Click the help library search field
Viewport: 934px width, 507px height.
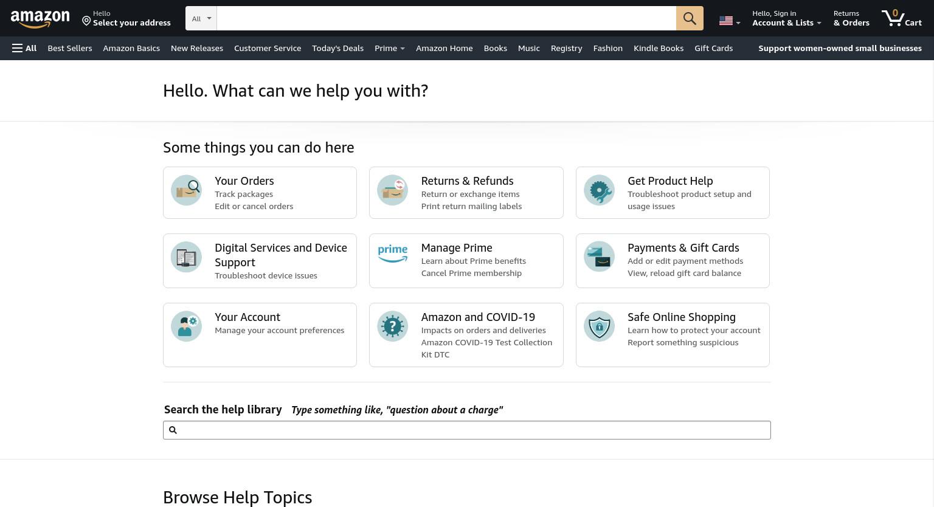click(466, 430)
